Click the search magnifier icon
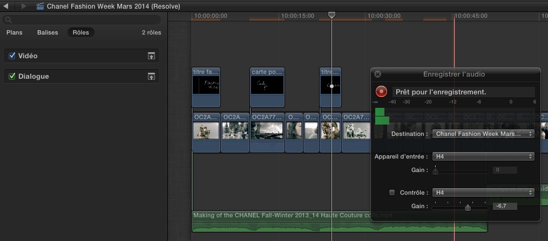 [x=9, y=20]
